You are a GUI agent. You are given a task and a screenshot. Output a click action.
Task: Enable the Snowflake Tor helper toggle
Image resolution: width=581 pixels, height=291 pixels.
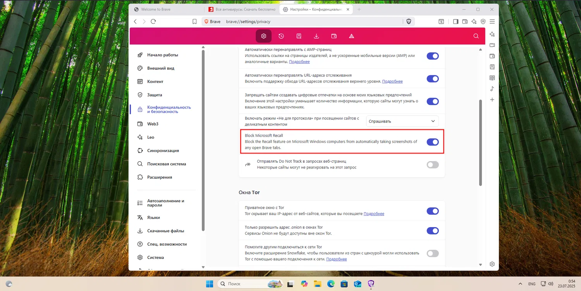pos(433,253)
